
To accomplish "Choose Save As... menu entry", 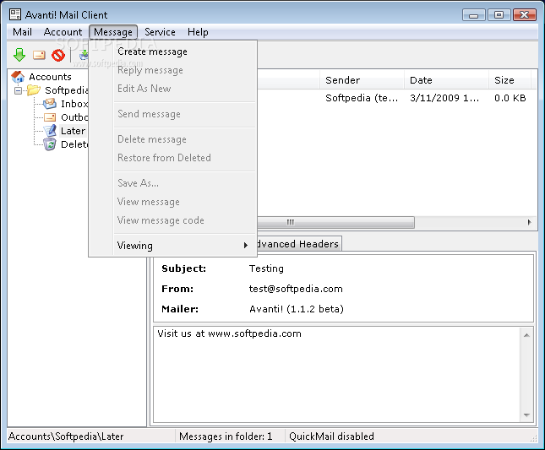I will 172,183.
